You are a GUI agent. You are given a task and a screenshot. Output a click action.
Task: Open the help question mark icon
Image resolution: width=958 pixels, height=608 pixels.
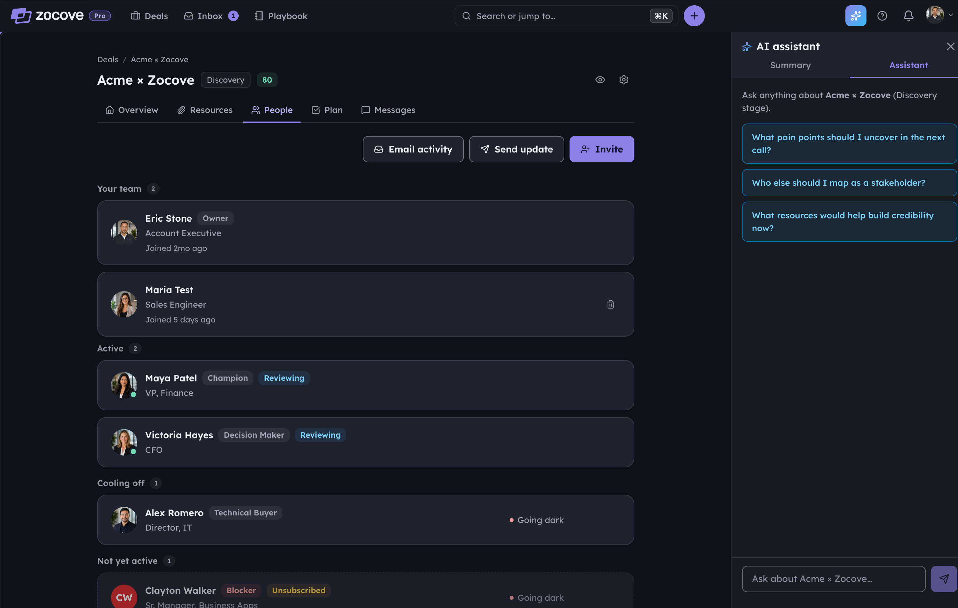pyautogui.click(x=882, y=16)
